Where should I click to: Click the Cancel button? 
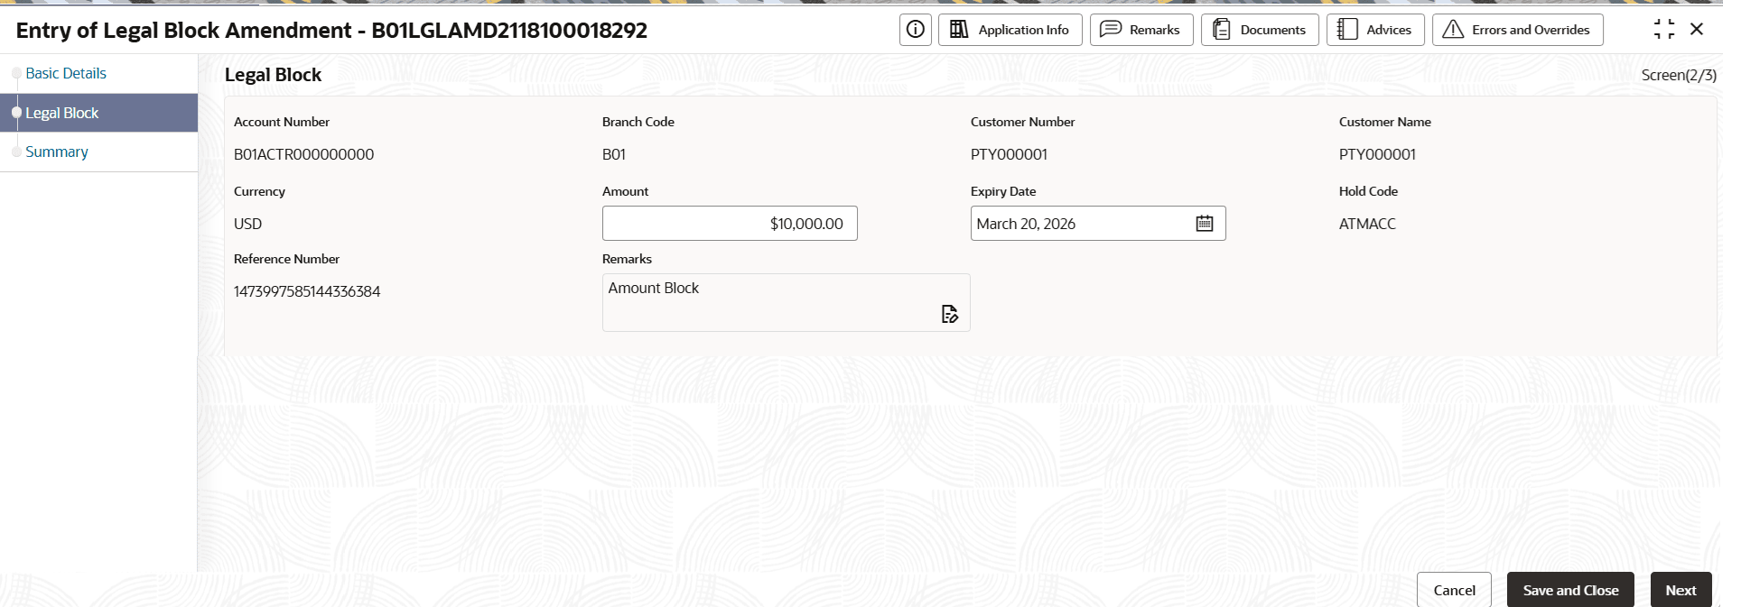(1454, 590)
